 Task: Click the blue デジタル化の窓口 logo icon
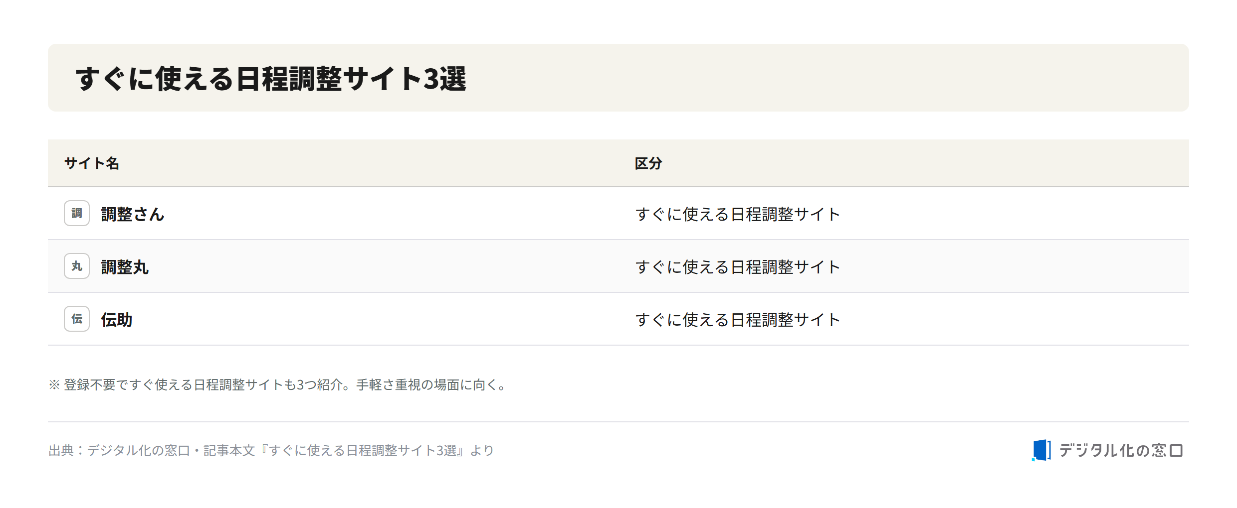1041,450
